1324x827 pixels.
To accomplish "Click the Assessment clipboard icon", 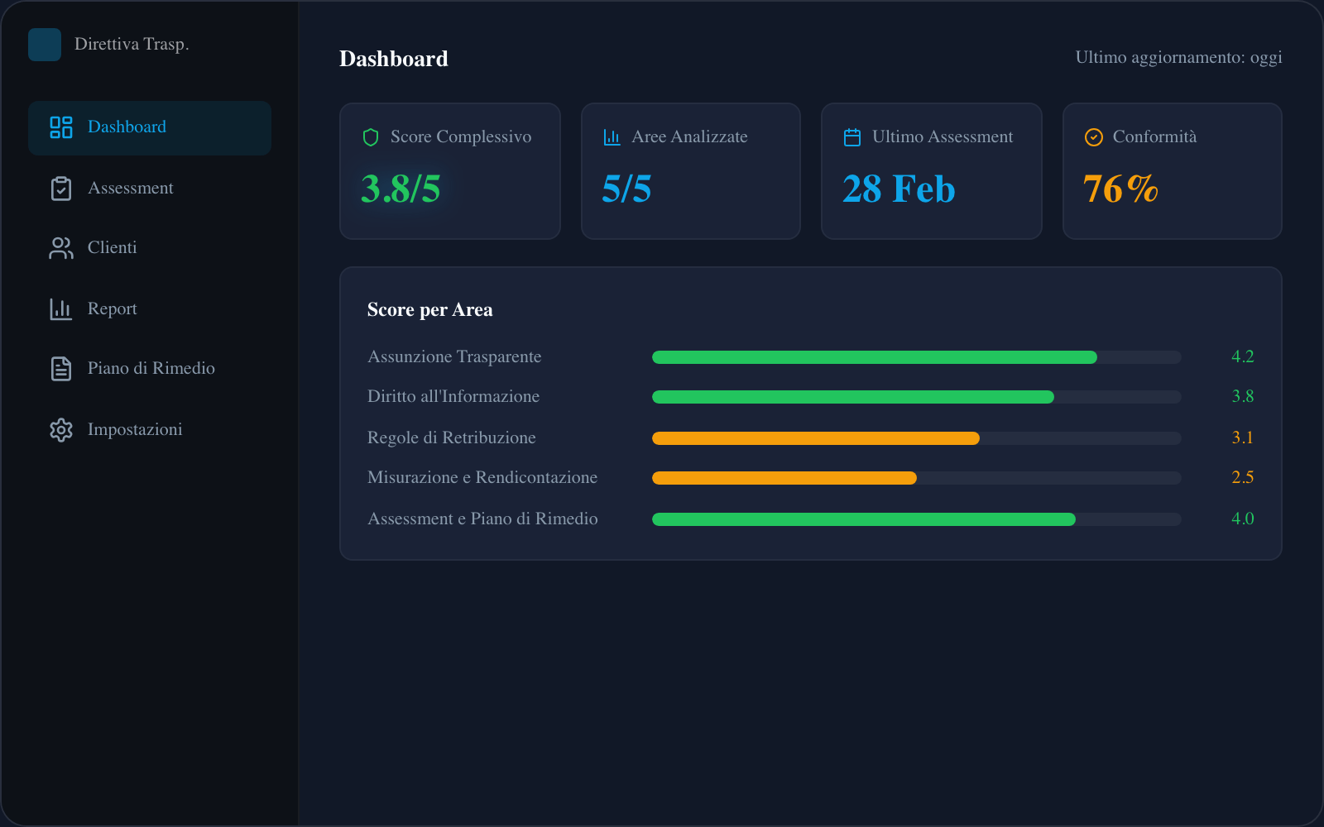I will coord(61,189).
